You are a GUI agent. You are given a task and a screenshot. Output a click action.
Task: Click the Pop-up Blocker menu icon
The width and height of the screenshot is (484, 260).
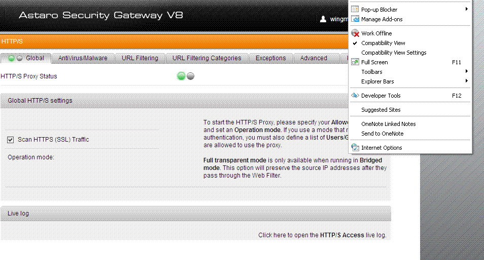click(x=355, y=9)
